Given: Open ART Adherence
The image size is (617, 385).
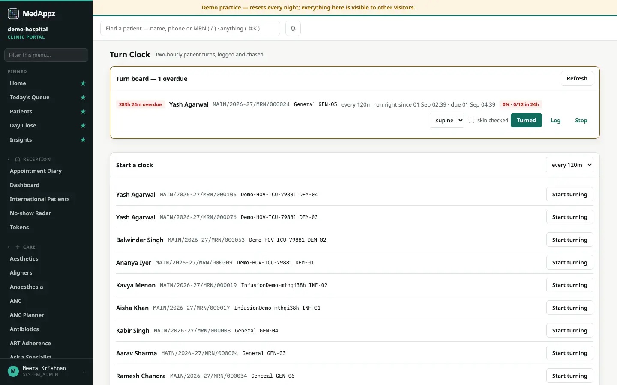Looking at the screenshot, I should [x=30, y=344].
